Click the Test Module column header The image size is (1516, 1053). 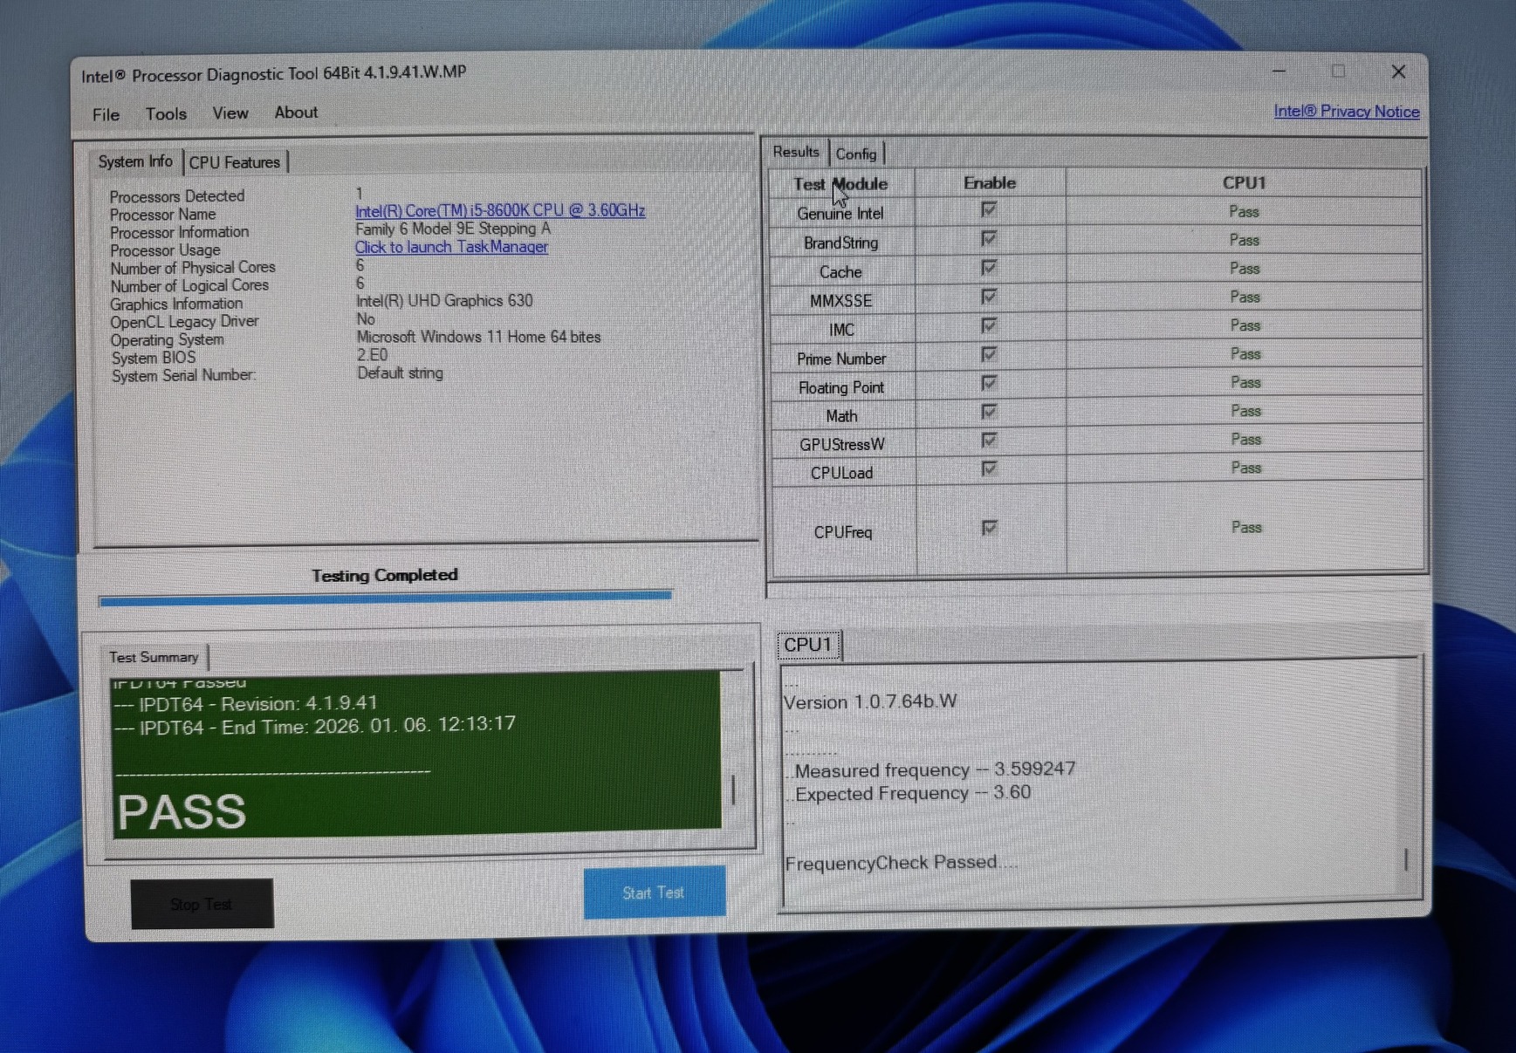pos(840,184)
